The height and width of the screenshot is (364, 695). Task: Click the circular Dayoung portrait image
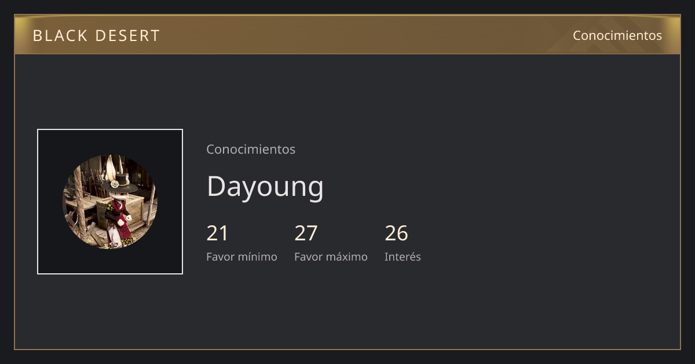pos(110,202)
